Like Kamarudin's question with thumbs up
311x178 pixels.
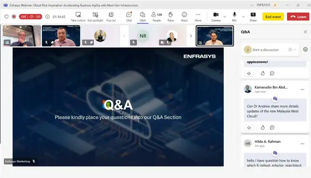pyautogui.click(x=262, y=128)
